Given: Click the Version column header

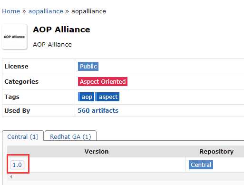Looking at the screenshot, I should coord(97,151).
